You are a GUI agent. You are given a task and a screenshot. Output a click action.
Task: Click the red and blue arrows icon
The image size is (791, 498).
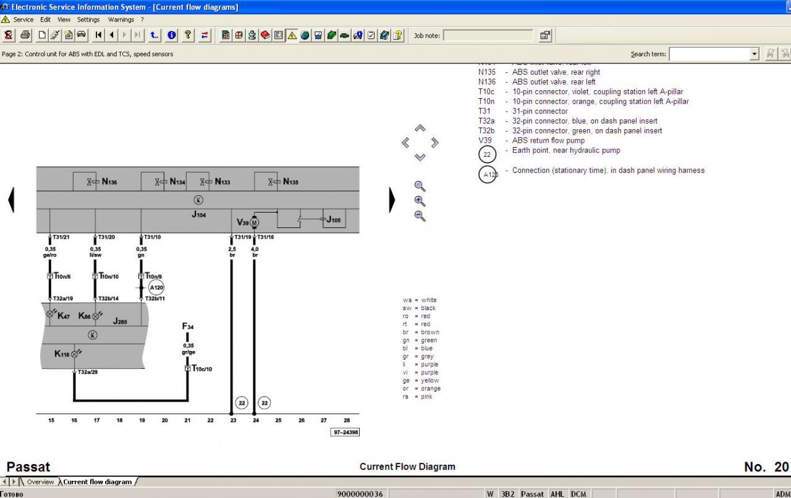205,35
